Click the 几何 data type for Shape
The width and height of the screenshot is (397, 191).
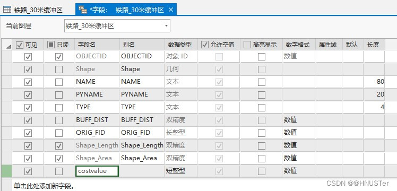[x=172, y=69]
